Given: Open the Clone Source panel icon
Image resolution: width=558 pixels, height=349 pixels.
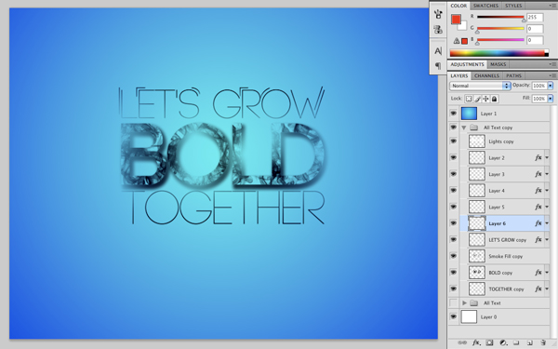Looking at the screenshot, I should [438, 30].
